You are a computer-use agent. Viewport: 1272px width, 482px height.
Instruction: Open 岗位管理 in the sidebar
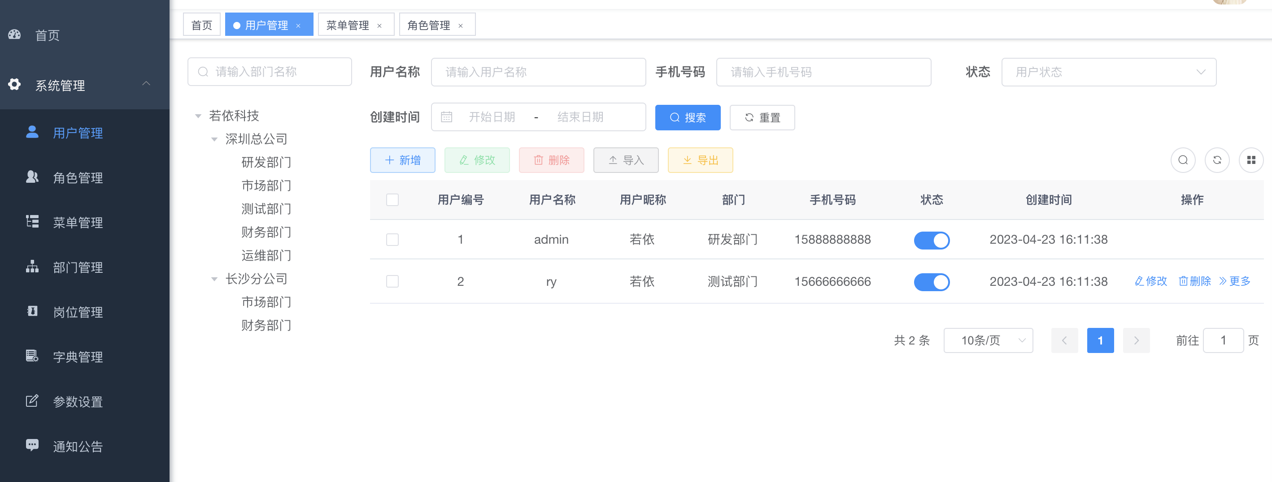click(x=84, y=312)
